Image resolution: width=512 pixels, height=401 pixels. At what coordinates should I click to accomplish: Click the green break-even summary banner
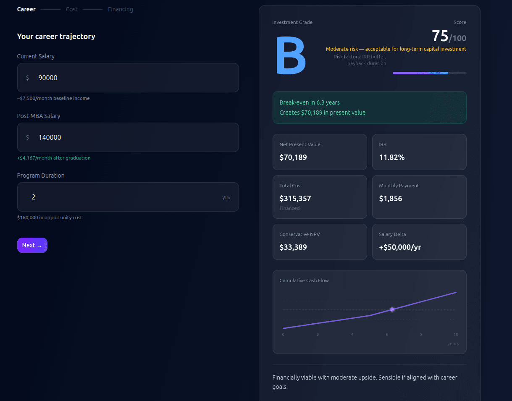pos(369,107)
